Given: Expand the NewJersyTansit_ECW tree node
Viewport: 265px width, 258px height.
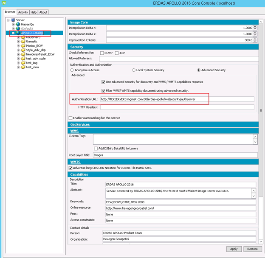Looking at the screenshot, I should coord(18,54).
